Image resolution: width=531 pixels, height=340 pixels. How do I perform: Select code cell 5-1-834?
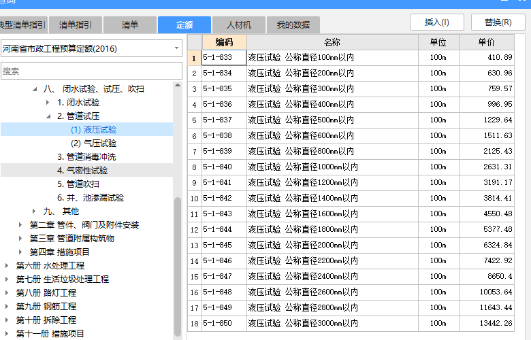(224, 73)
